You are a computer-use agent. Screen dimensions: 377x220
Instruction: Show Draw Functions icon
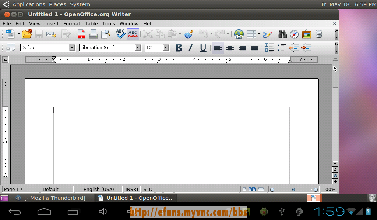[267, 34]
